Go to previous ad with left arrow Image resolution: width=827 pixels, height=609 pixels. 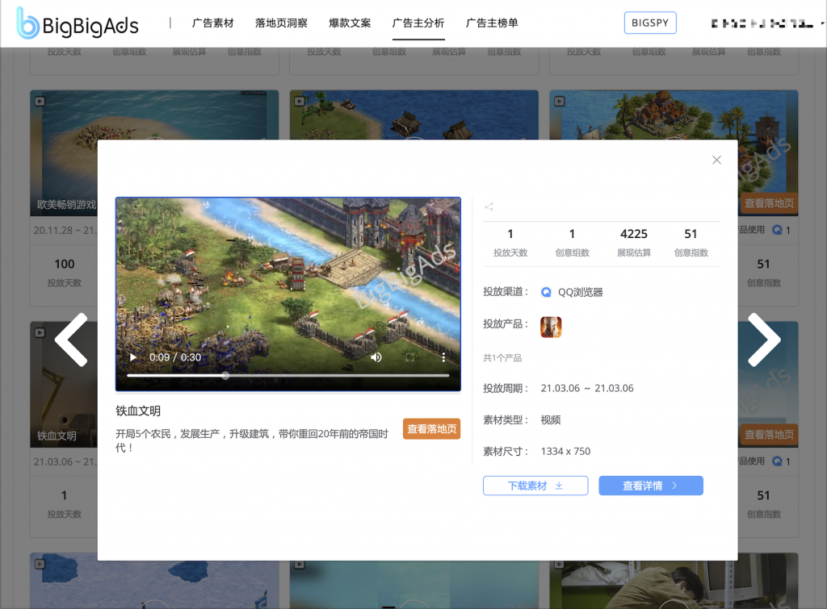(x=71, y=340)
